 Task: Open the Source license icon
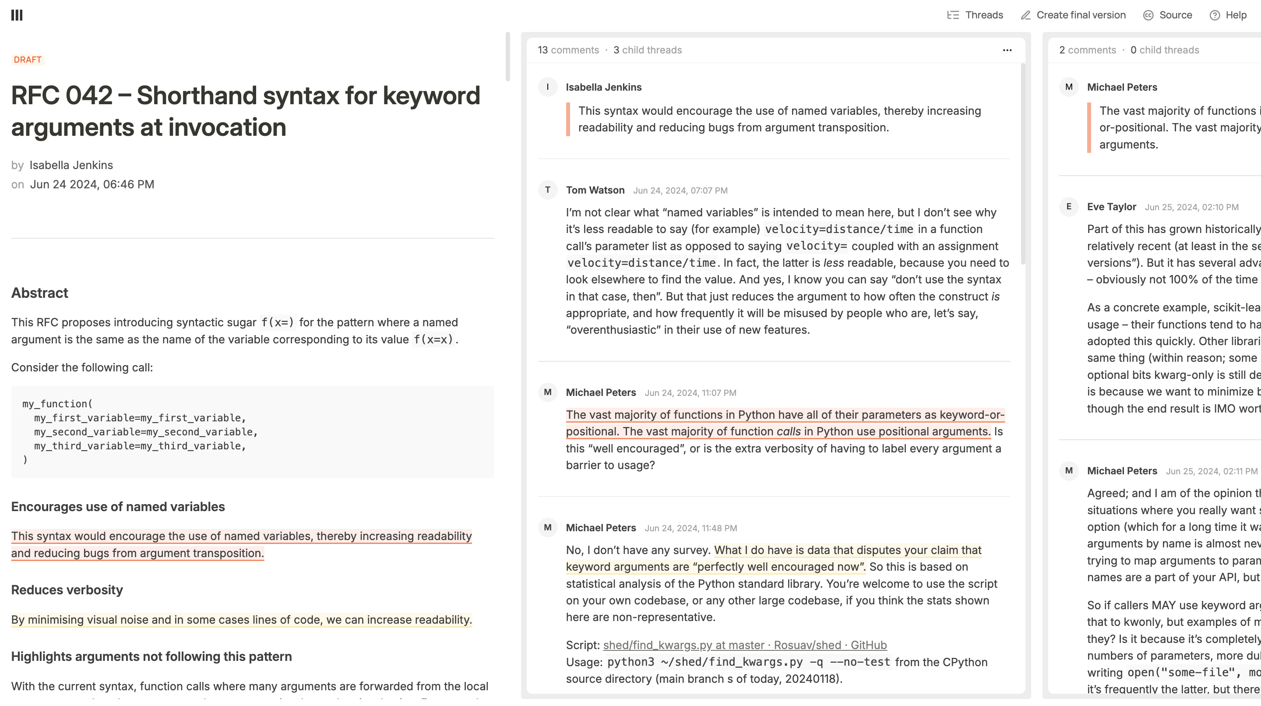click(1148, 15)
